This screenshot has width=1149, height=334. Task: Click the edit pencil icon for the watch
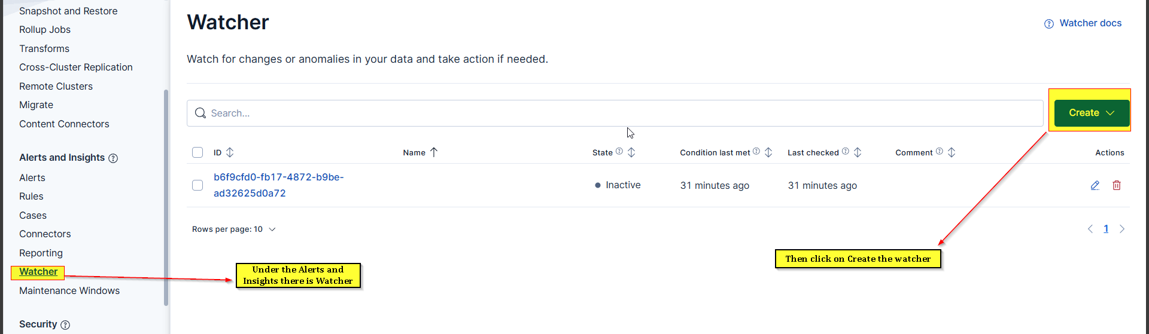coord(1095,185)
